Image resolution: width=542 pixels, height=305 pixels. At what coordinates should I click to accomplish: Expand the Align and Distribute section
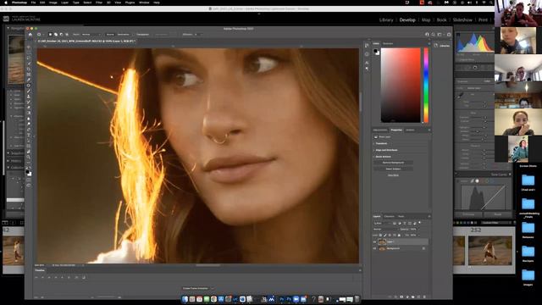(x=385, y=150)
